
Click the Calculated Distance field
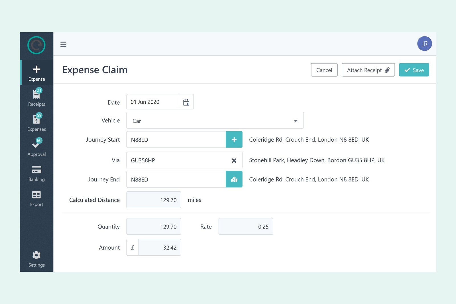click(154, 200)
